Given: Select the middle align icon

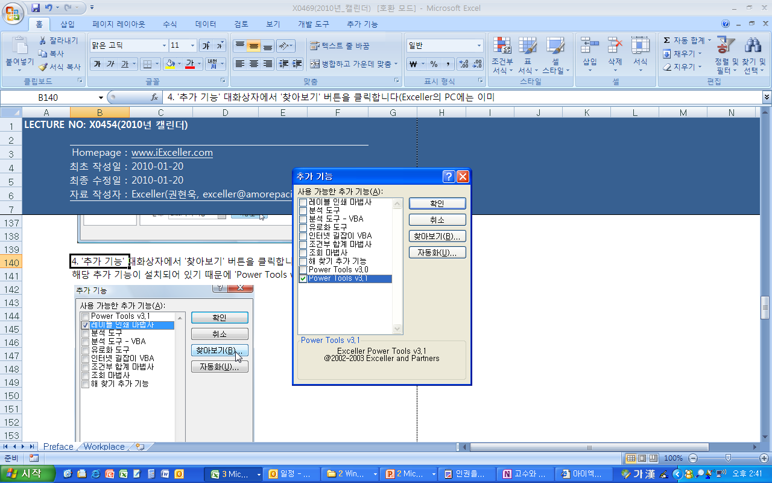Looking at the screenshot, I should pyautogui.click(x=254, y=46).
